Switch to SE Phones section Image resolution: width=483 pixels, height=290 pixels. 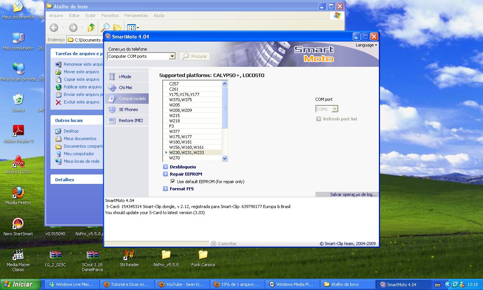point(126,110)
